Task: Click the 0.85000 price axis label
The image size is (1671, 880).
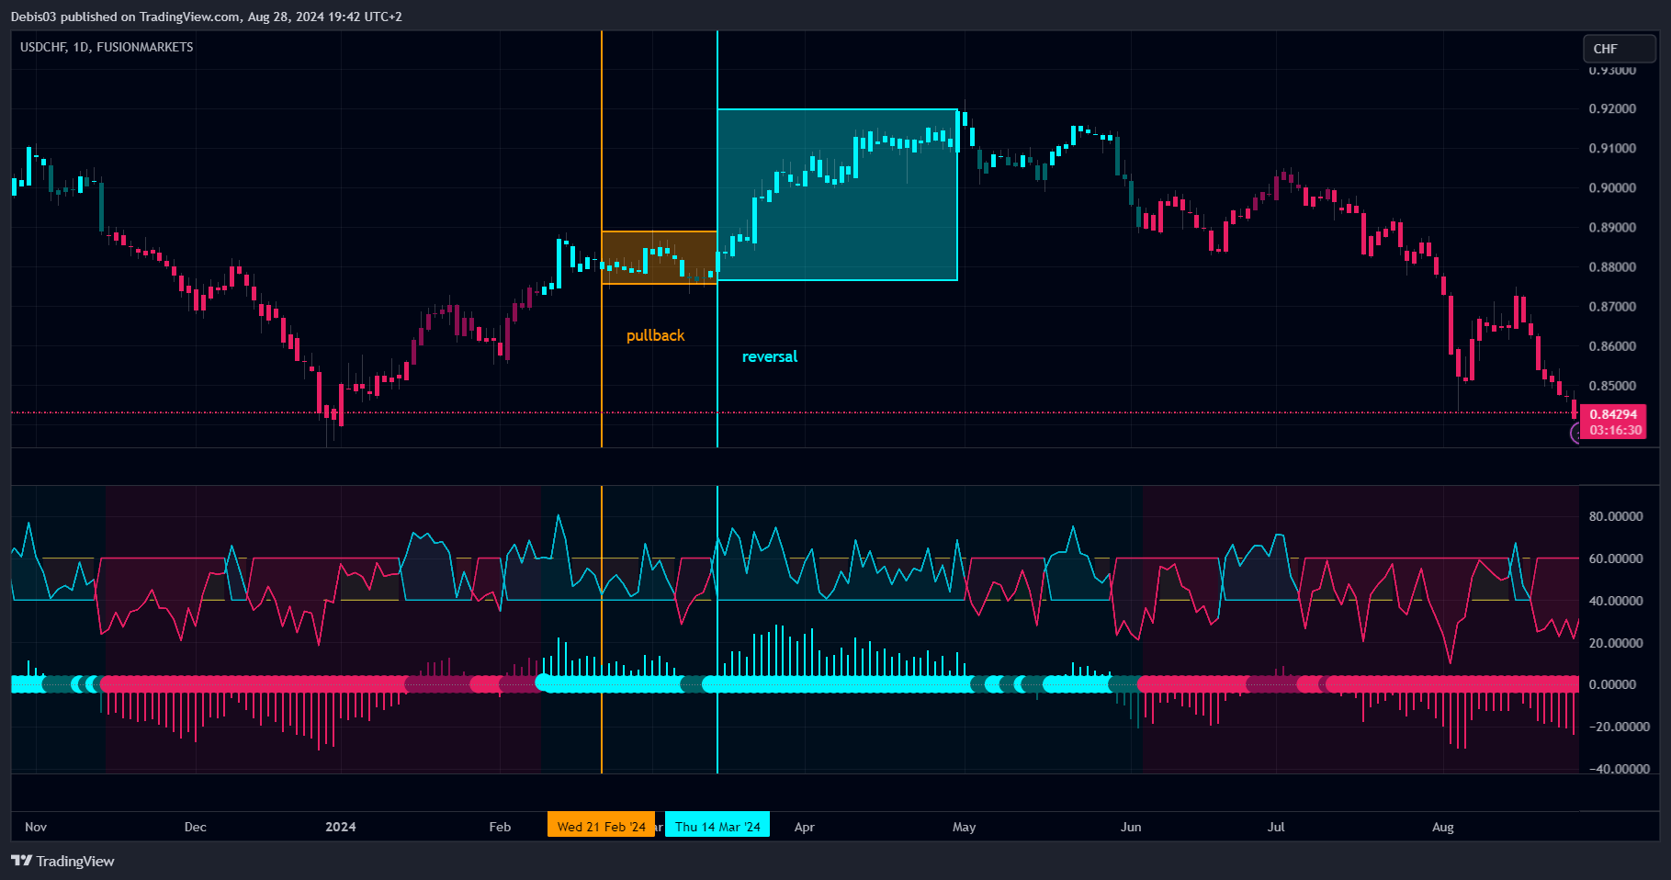Action: [x=1612, y=386]
